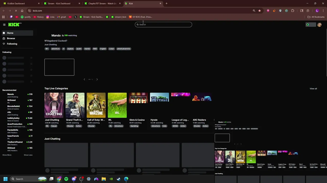
Task: Open the Twitch bookmark icon
Action: (11, 17)
